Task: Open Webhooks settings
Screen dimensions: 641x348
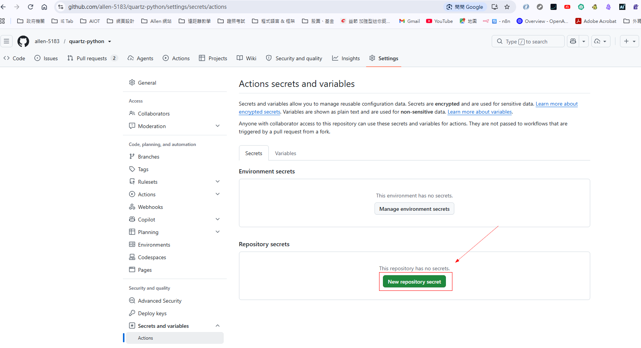Action: (x=175, y=207)
